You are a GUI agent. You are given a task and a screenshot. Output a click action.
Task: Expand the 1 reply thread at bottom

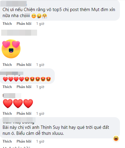click(16, 147)
